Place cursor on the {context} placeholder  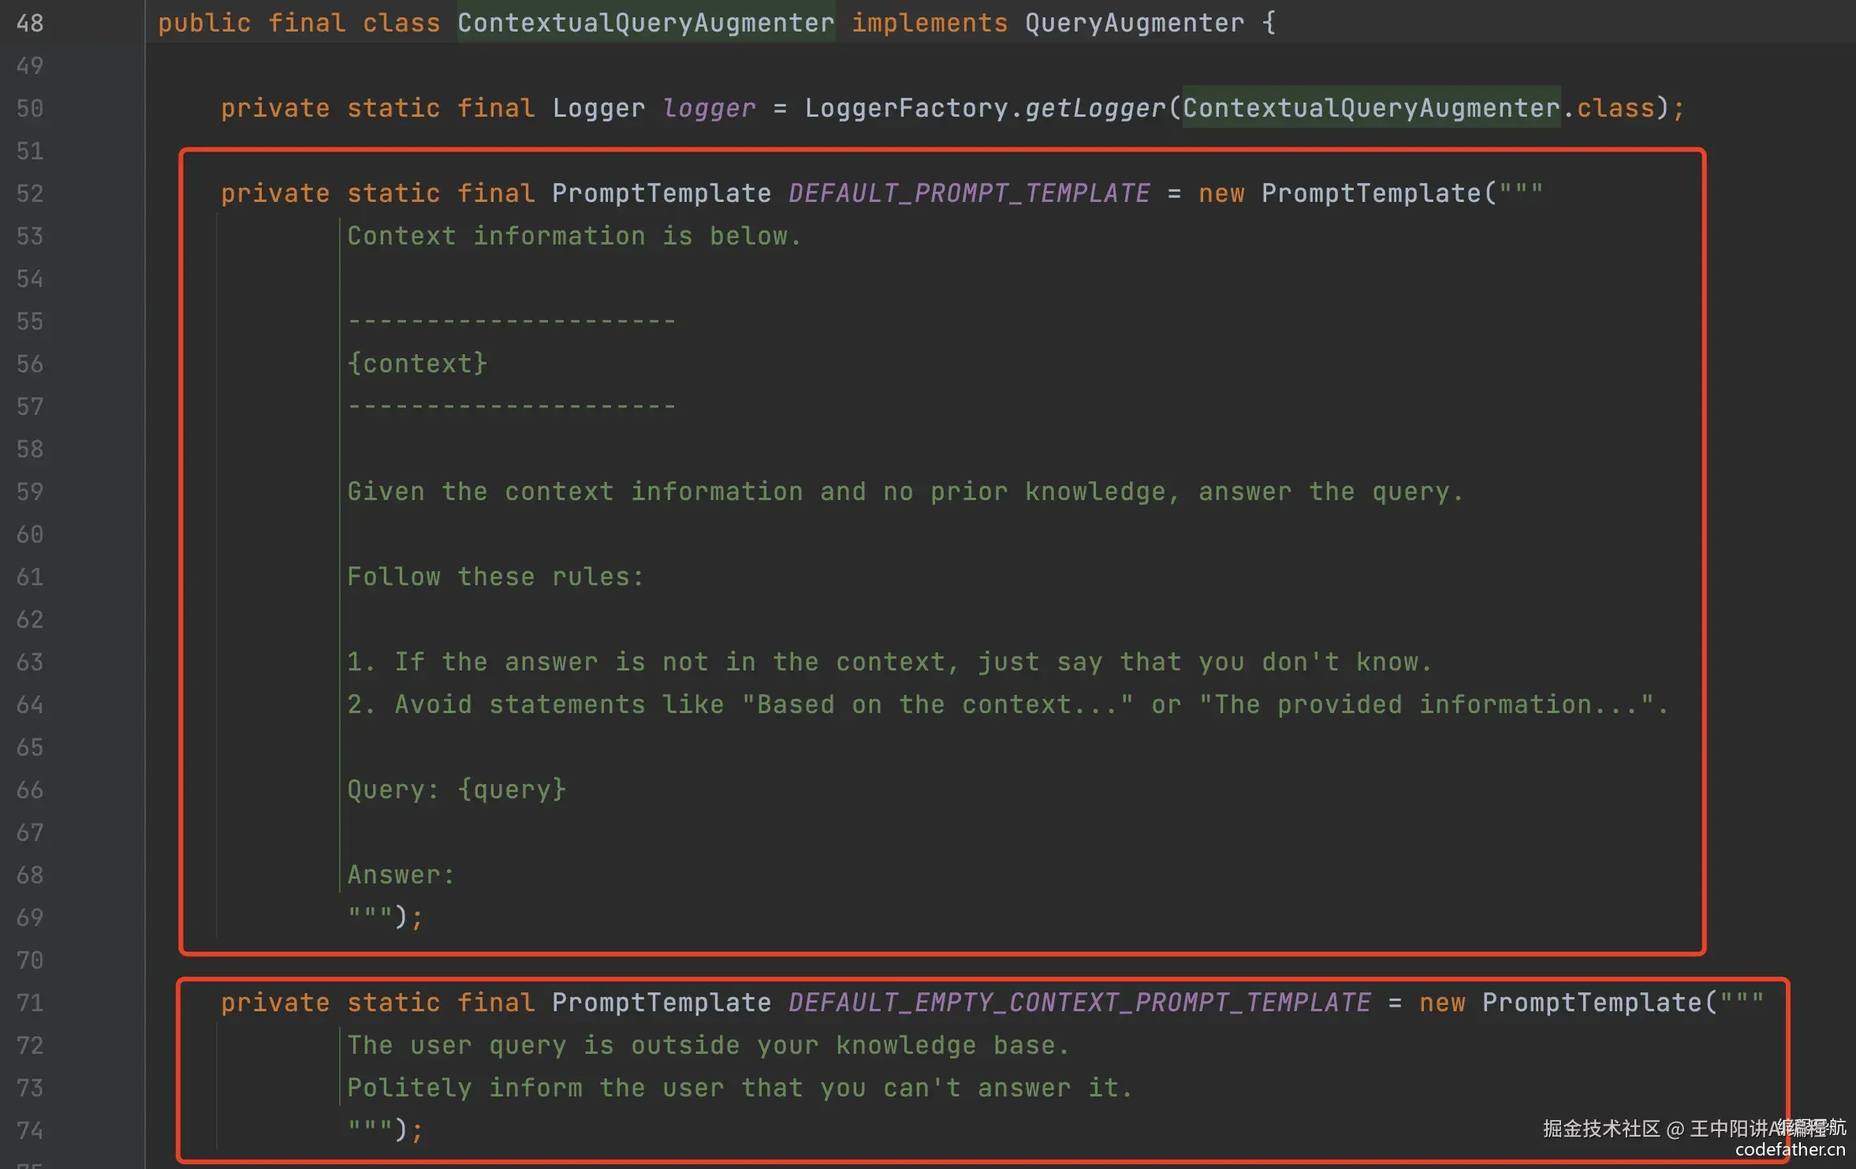click(417, 364)
